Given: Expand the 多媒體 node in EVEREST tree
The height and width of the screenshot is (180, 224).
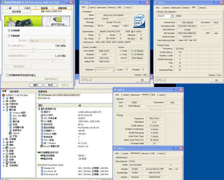Looking at the screenshot, I should (3, 139).
